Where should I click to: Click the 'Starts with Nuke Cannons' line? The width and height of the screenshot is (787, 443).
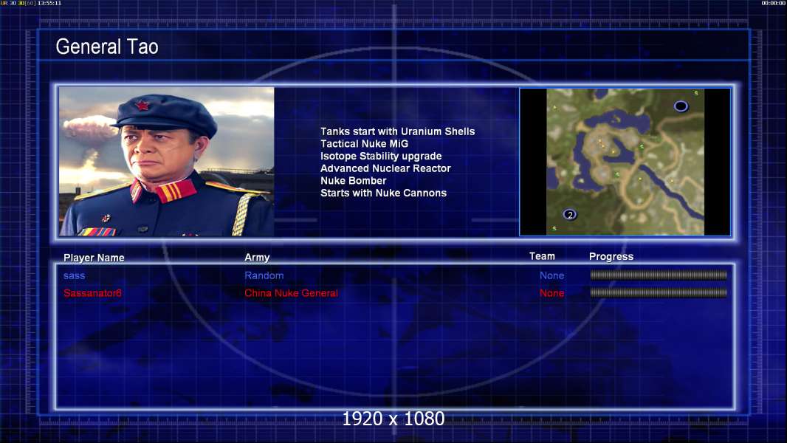tap(383, 193)
